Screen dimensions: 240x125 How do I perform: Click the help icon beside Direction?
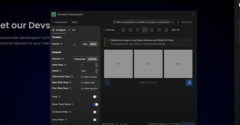tap(63, 59)
